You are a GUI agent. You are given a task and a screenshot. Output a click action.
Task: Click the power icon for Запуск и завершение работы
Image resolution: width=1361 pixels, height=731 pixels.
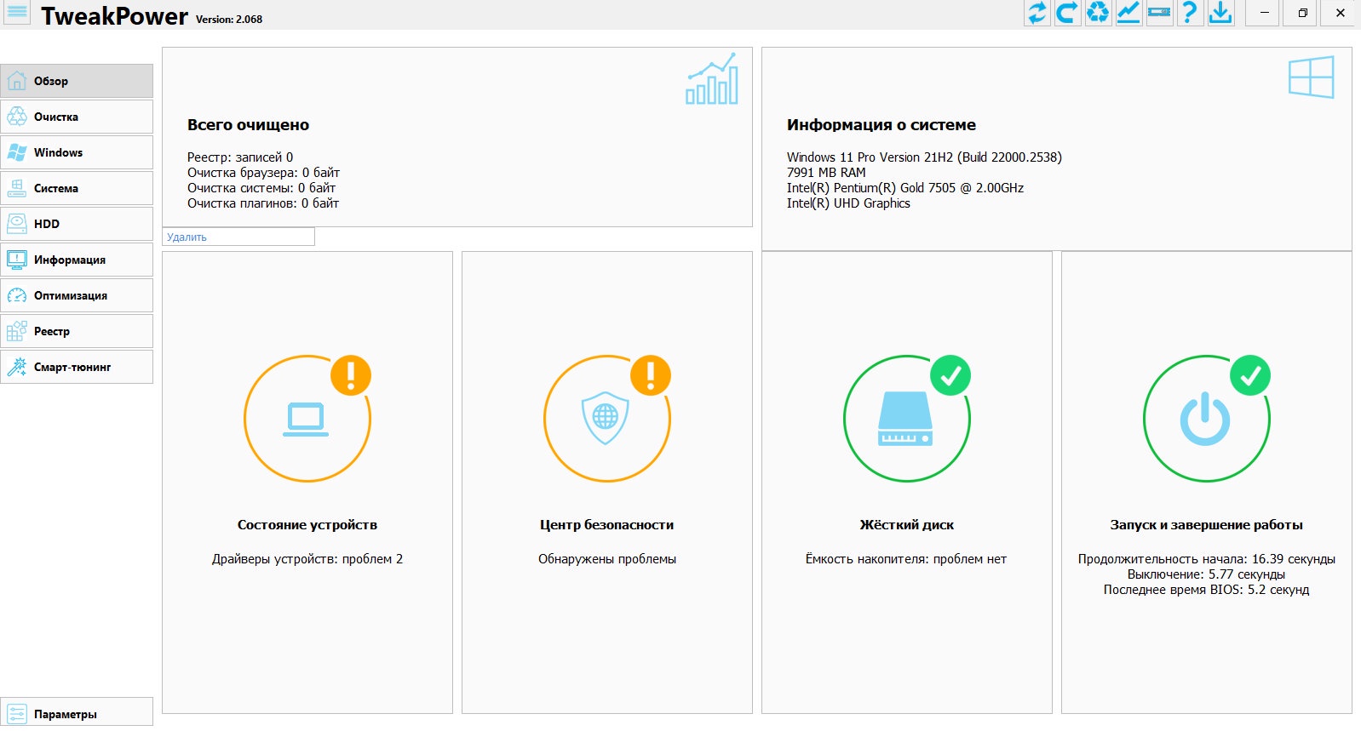(1205, 419)
